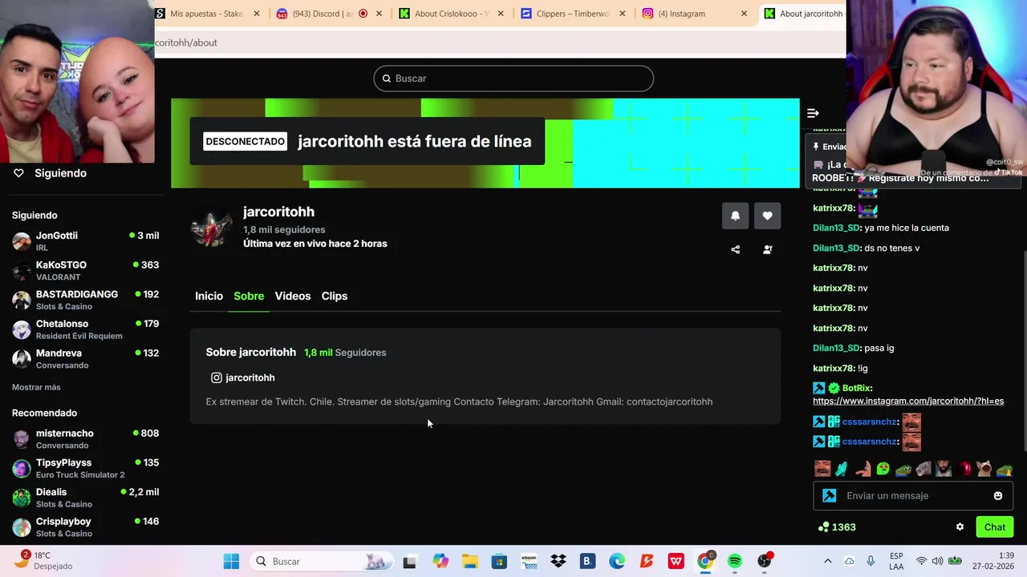
Task: Click the notification bell icon on jarcoritohh's profile
Action: pos(735,216)
